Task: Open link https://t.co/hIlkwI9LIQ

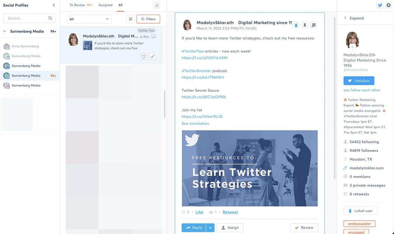Action: 202,117
